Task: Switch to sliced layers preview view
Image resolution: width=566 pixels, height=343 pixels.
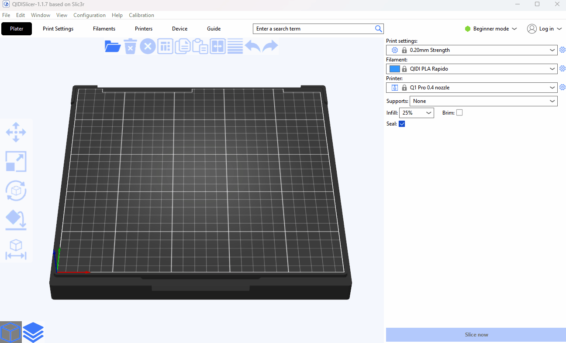Action: coord(34,332)
